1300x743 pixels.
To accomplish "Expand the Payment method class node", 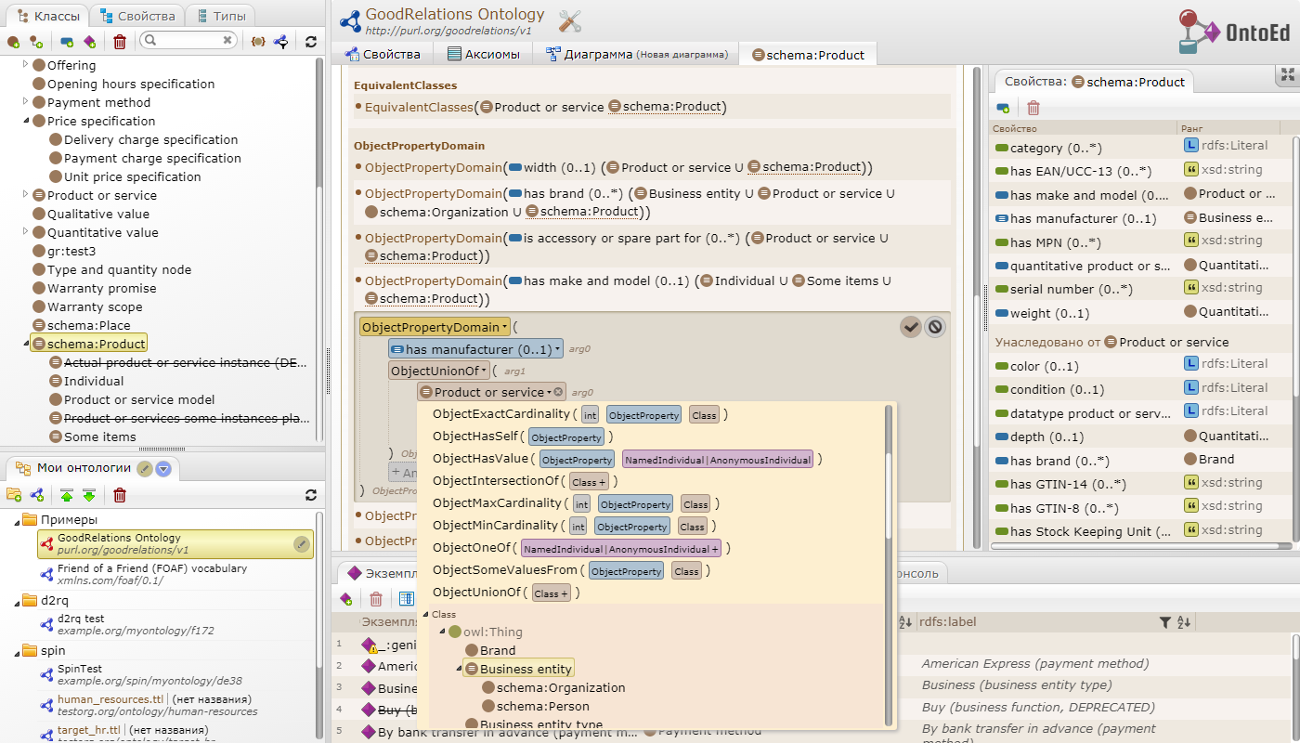I will 25,102.
